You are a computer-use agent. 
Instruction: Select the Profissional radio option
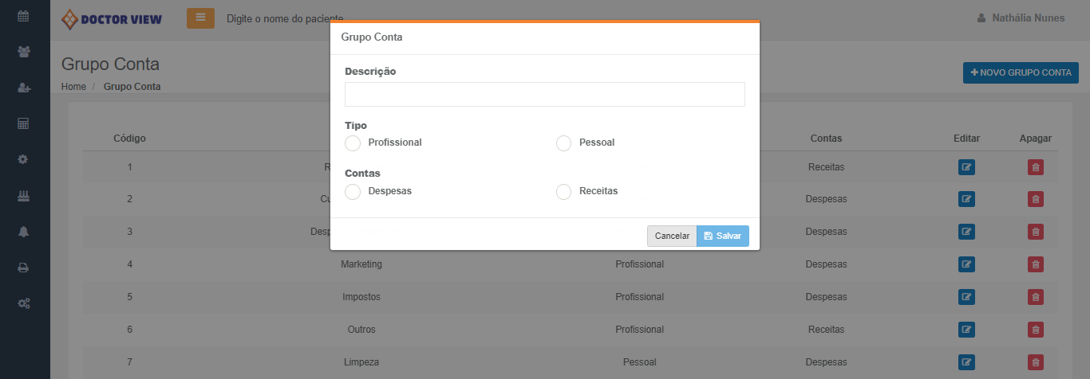pos(353,143)
